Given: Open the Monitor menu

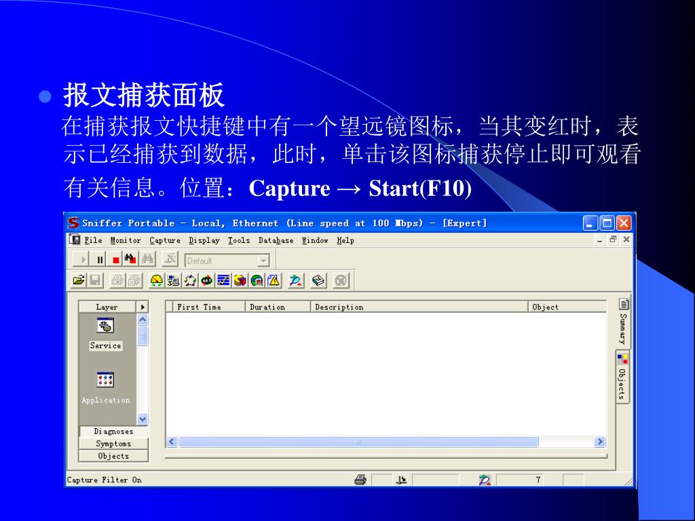Looking at the screenshot, I should (x=126, y=240).
